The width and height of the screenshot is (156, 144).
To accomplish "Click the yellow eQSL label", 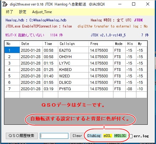I will click(107, 136).
